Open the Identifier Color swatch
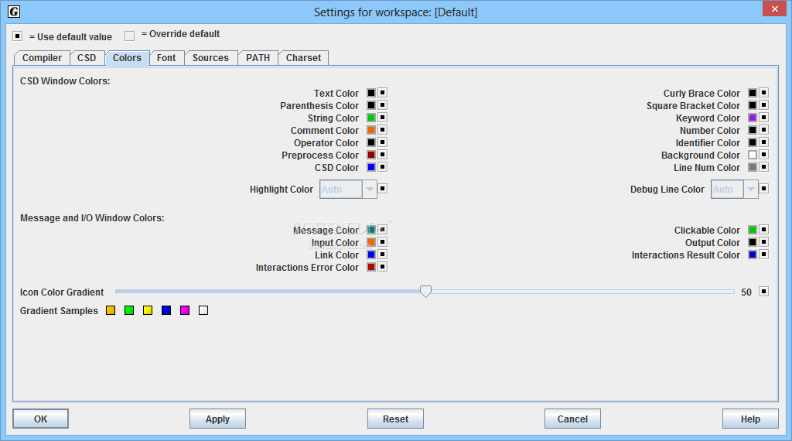The image size is (792, 441). (753, 142)
